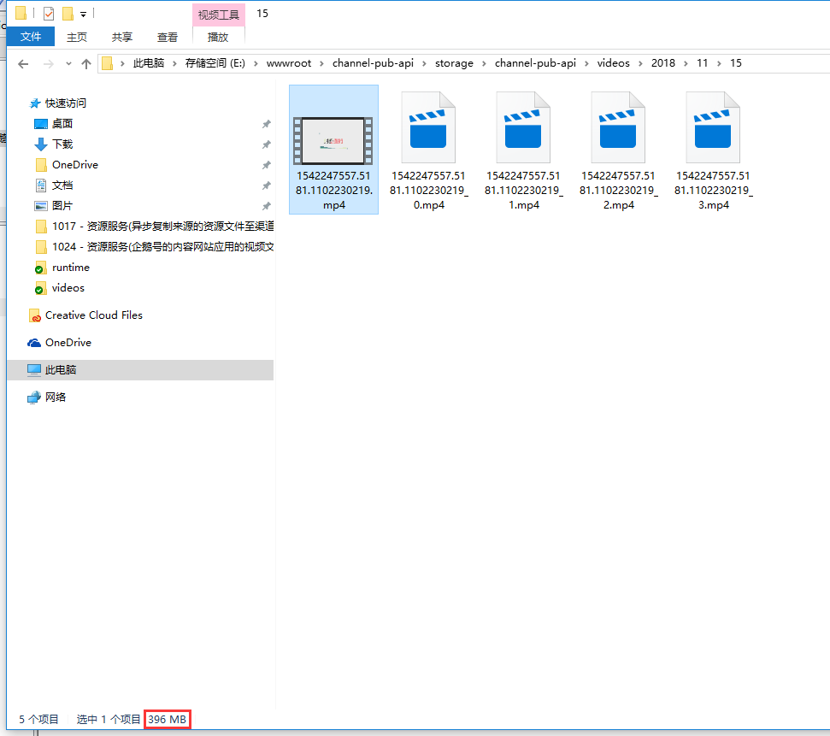Viewport: 830px width, 736px height.
Task: Click the 5 个项目 status bar text
Action: coord(38,719)
